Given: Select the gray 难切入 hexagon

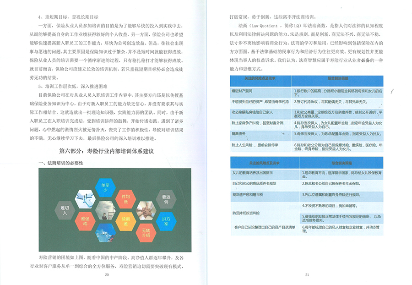Looking at the screenshot, I should point(65,210).
